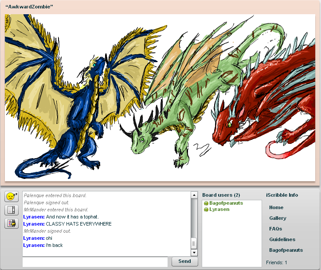Select Lyrasen in the board users list
Image resolution: width=321 pixels, height=270 pixels.
click(219, 209)
